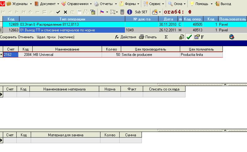Image resolution: width=247 pixels, height=152 pixels.
Task: Expand the Отчеты menu arrow
Action: pyautogui.click(x=116, y=4)
